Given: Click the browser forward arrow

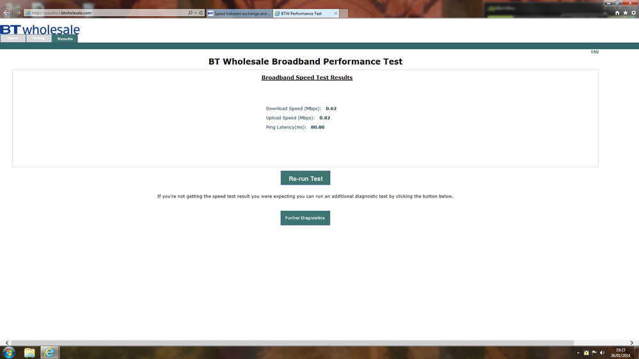Looking at the screenshot, I should point(18,13).
